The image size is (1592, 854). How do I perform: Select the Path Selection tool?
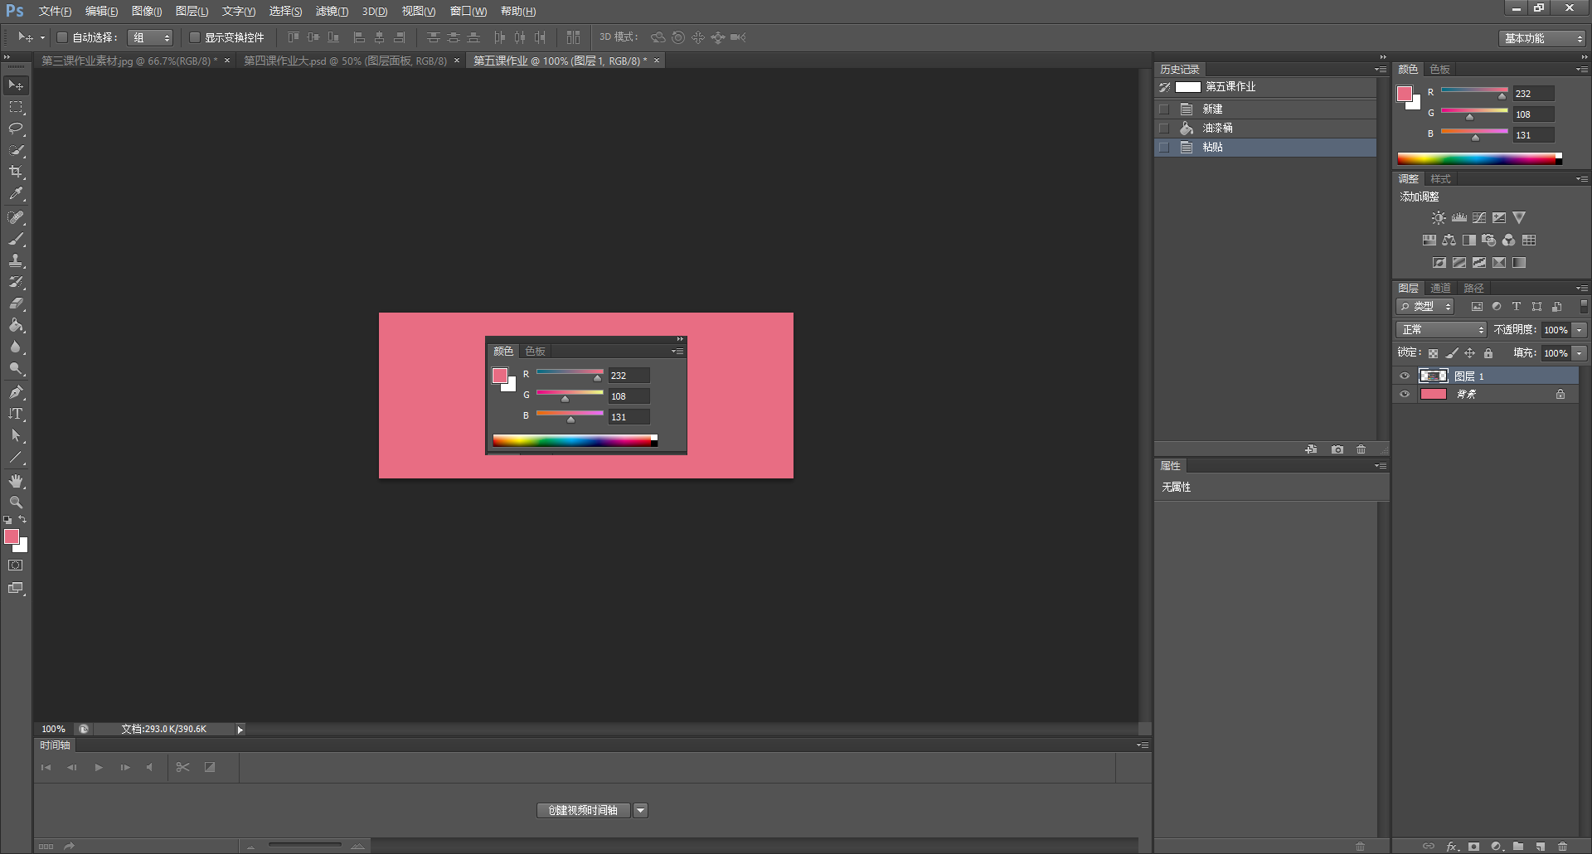tap(16, 435)
